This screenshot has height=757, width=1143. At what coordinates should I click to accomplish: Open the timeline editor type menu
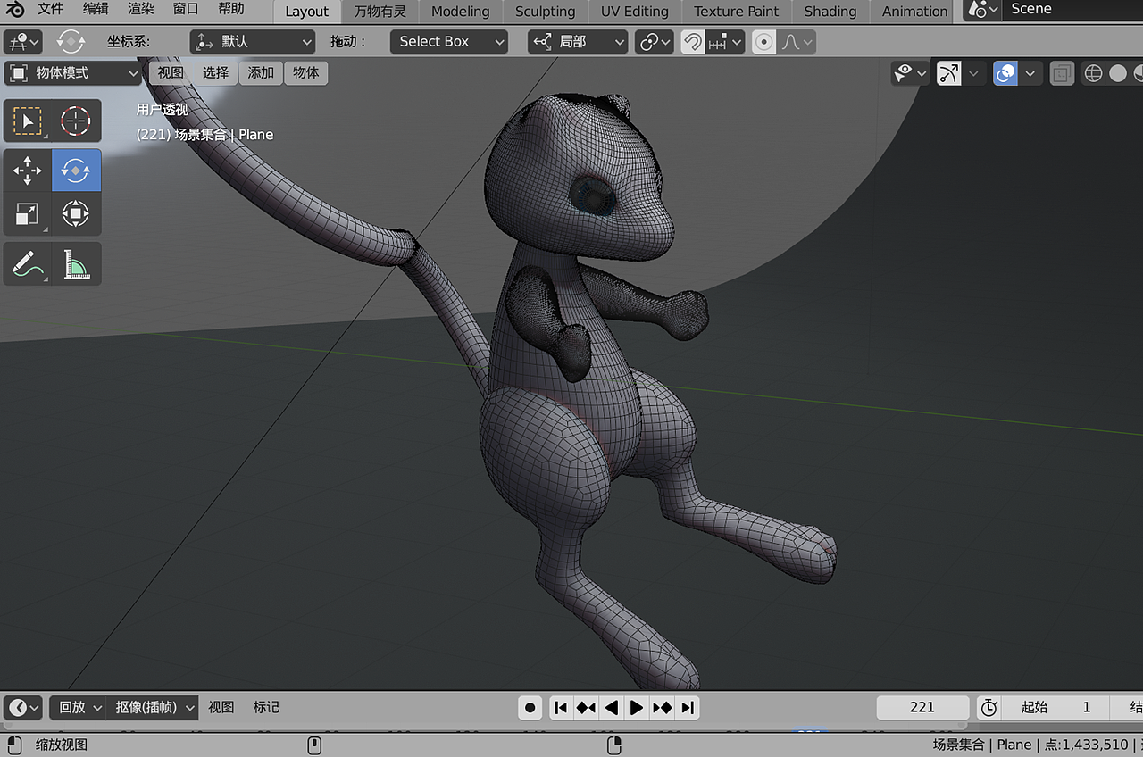[x=24, y=708]
